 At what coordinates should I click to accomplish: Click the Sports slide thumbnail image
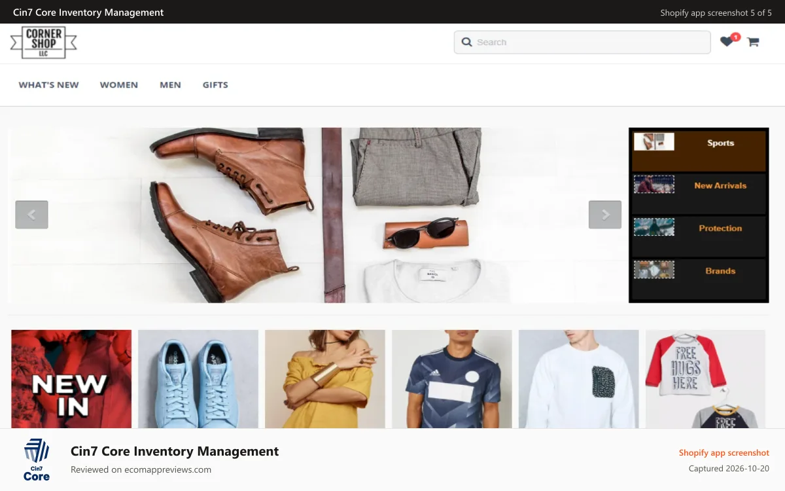pos(654,141)
